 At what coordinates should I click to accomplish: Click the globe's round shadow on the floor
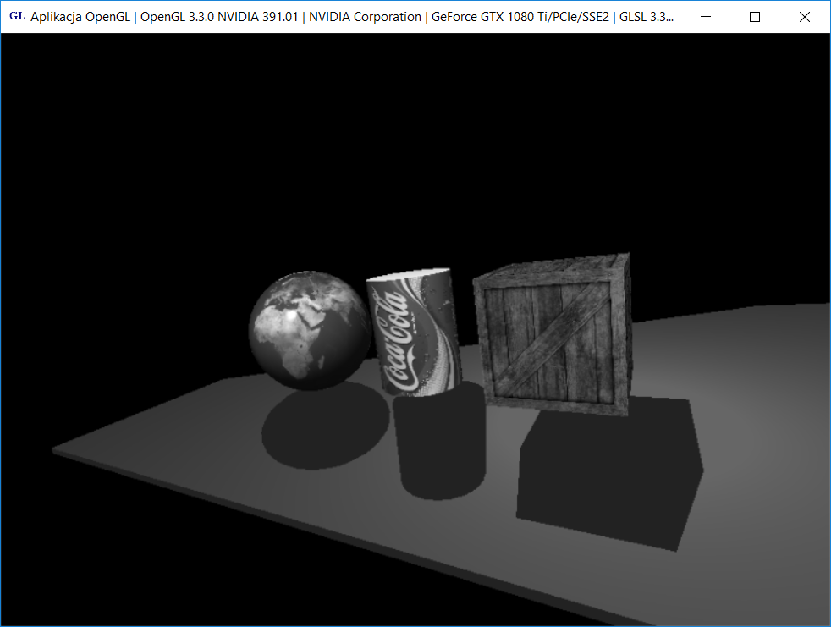[313, 432]
